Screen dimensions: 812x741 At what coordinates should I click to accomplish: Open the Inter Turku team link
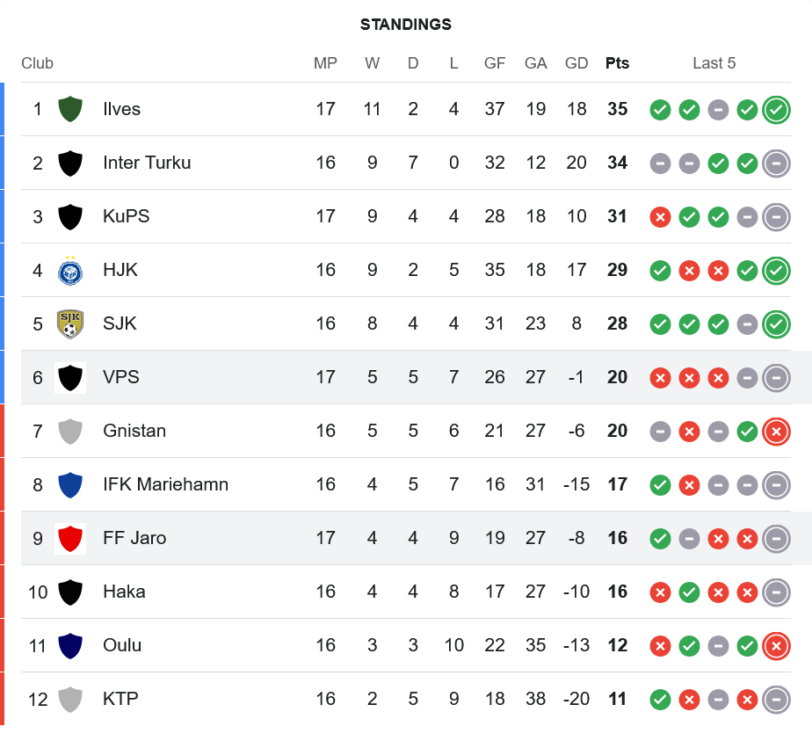[147, 163]
